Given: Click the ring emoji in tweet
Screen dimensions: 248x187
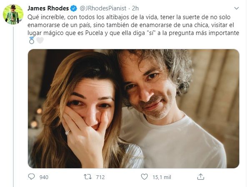Looking at the screenshot, I should [x=32, y=40].
